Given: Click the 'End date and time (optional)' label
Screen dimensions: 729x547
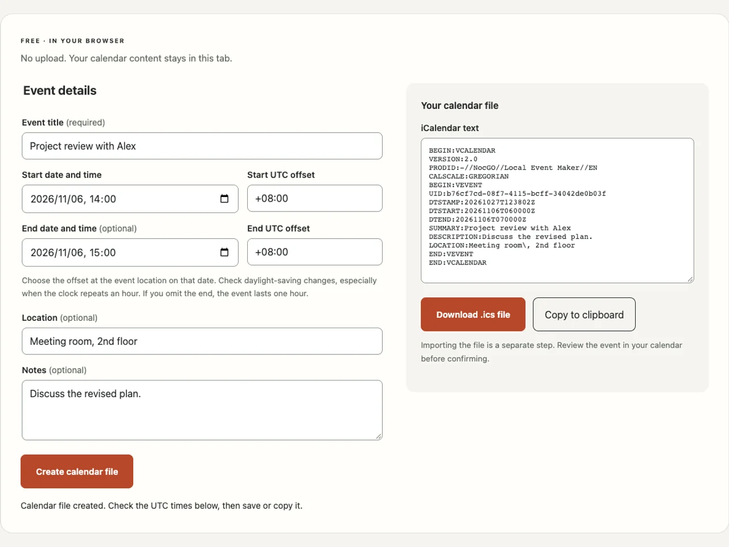Looking at the screenshot, I should click(x=79, y=228).
